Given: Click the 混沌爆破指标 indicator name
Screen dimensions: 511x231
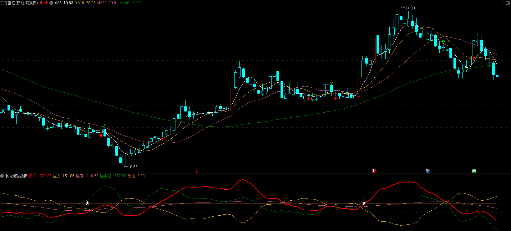Looking at the screenshot, I should (x=16, y=176).
